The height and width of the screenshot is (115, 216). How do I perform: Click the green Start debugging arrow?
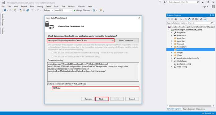(74, 10)
